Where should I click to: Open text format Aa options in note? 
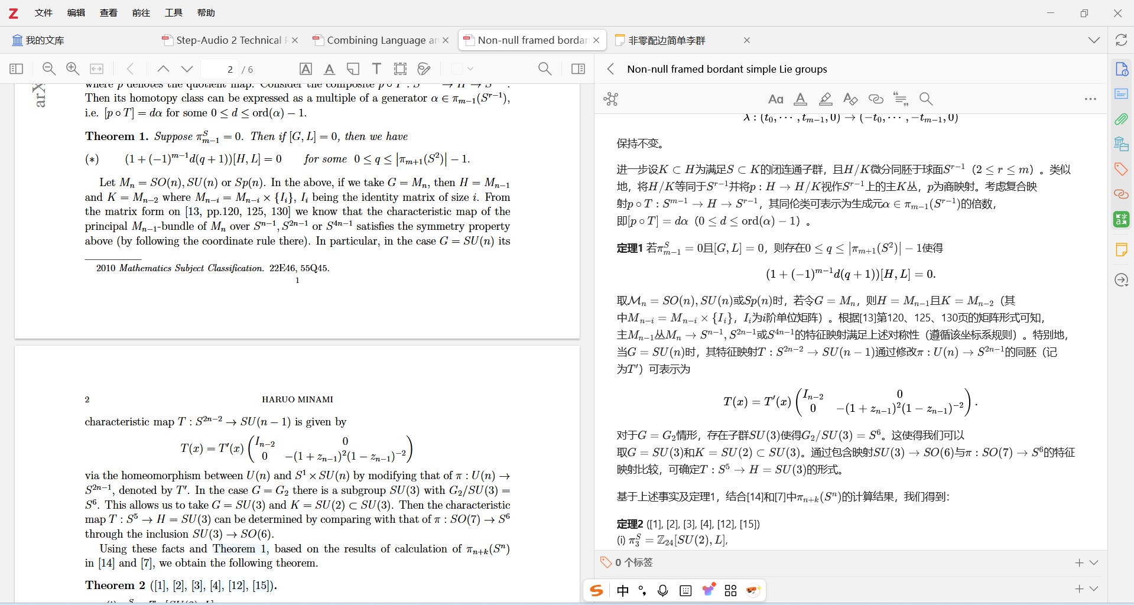[775, 99]
